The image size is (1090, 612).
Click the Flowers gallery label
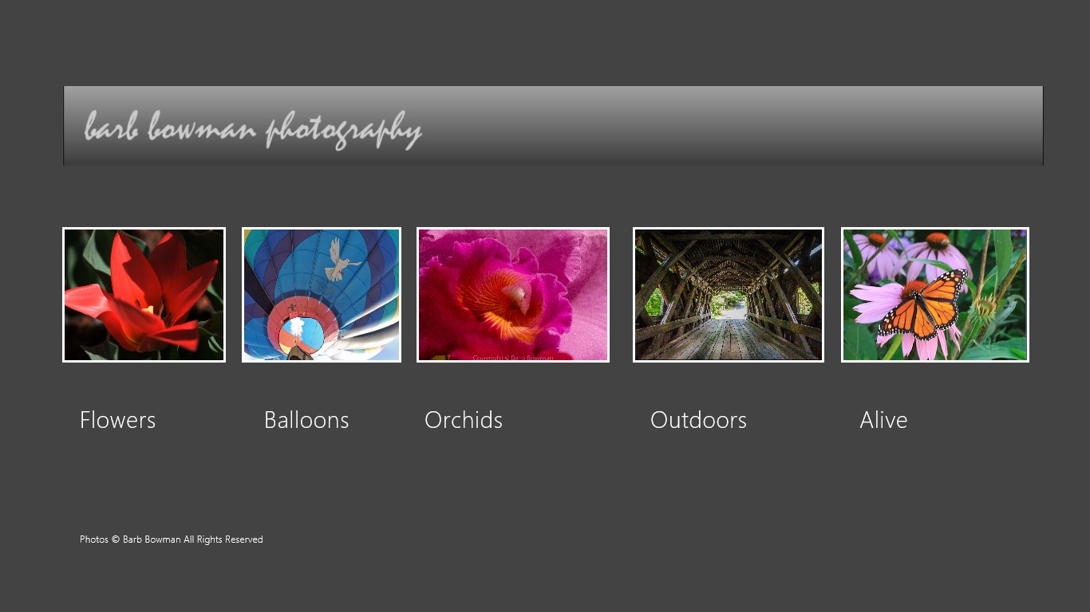117,420
